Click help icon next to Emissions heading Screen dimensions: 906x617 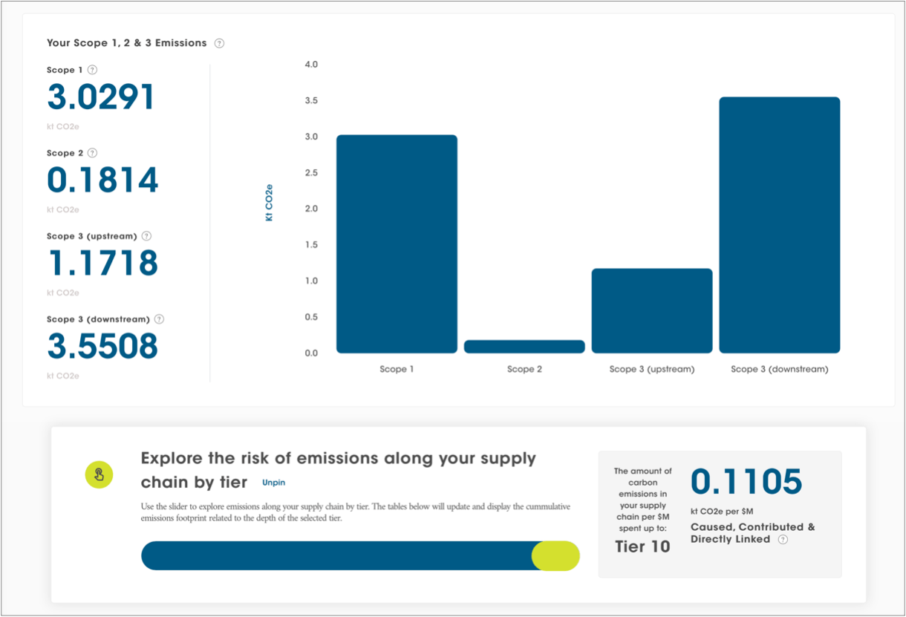(x=219, y=43)
